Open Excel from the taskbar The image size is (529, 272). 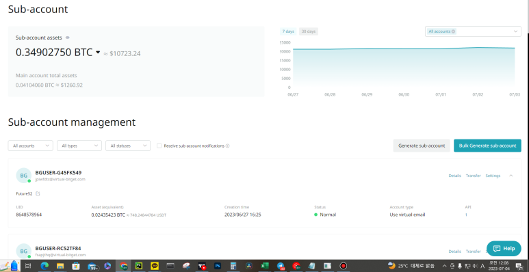264,266
